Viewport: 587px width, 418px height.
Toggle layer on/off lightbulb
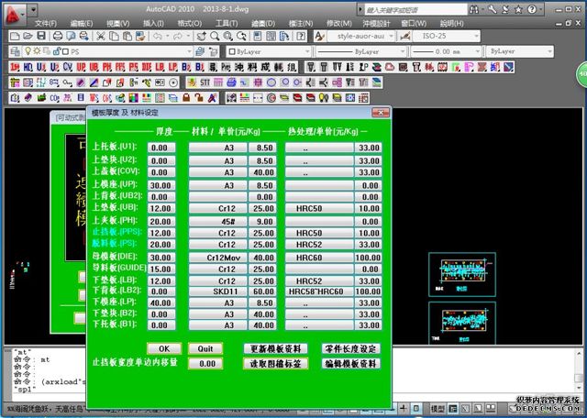28,51
